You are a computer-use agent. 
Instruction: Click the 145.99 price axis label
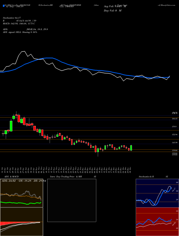pos(174,142)
